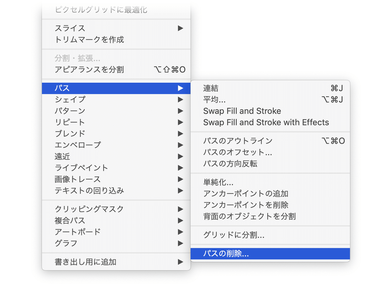
Task: Choose パスのアウトライン command
Action: coord(270,141)
